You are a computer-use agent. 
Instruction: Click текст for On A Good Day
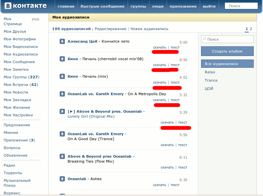pyautogui.click(x=183, y=145)
